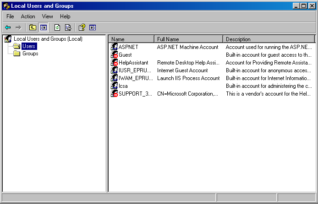Select the IWAM_EPRU... user icon
Viewport: 318px width, 204px height.
pyautogui.click(x=114, y=78)
